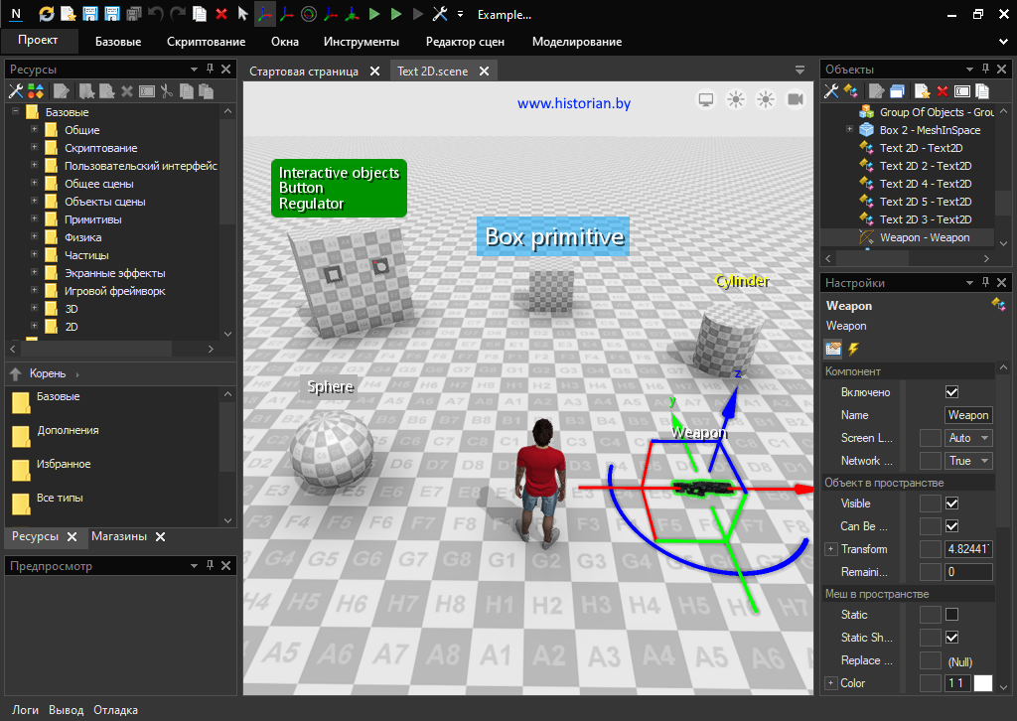This screenshot has width=1017, height=721.
Task: Click the red X delete icon in top toolbar
Action: click(x=220, y=14)
